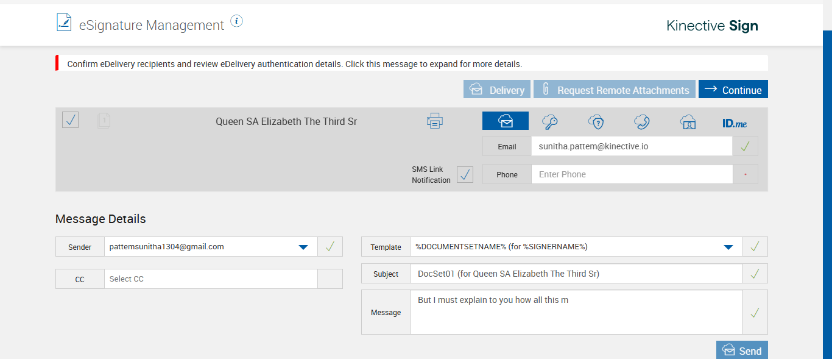Open the Sender dropdown
This screenshot has width=832, height=359.
coord(211,247)
